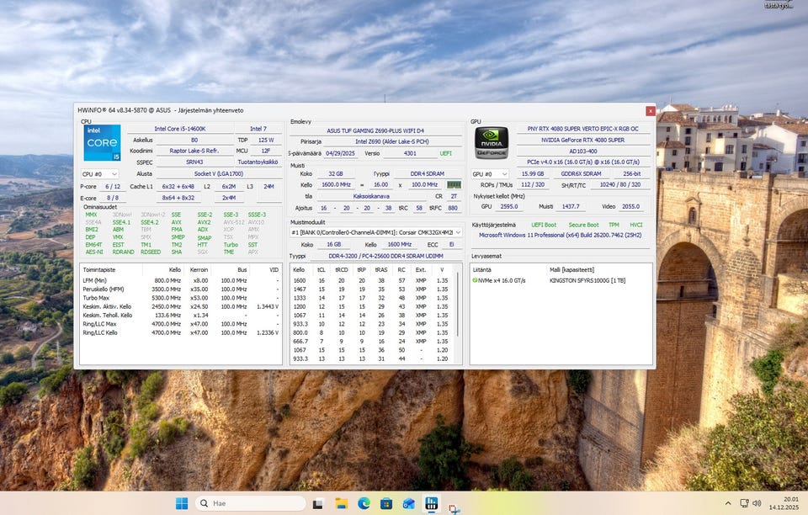This screenshot has height=515, width=808.
Task: Open the Windows Start menu
Action: point(182,503)
